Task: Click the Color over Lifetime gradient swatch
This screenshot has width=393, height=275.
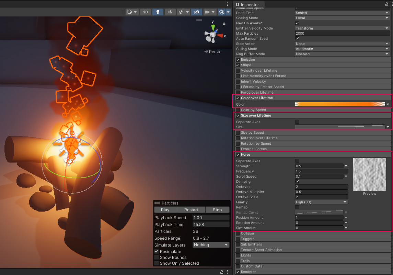Action: (x=340, y=104)
